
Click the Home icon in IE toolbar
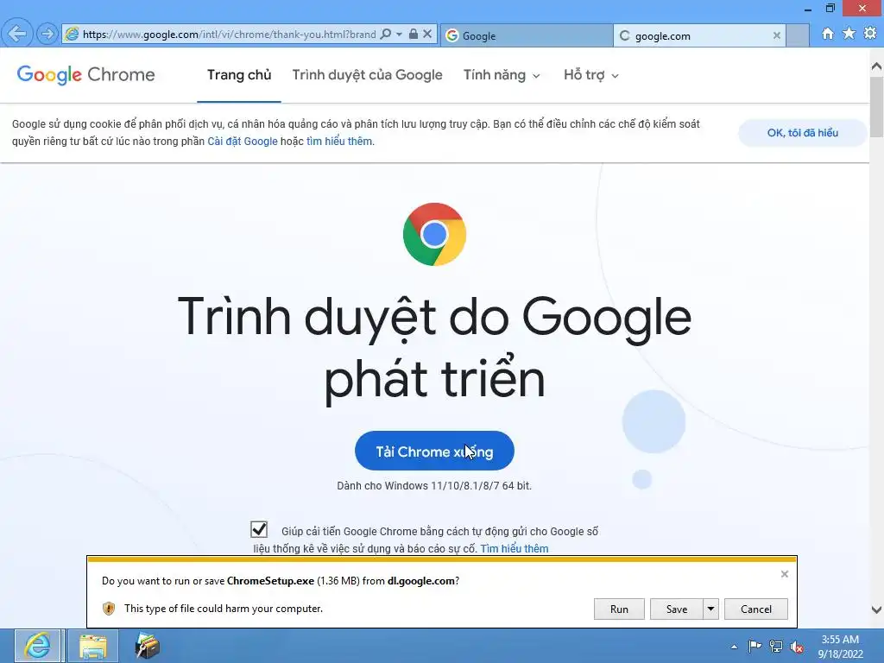click(x=828, y=34)
